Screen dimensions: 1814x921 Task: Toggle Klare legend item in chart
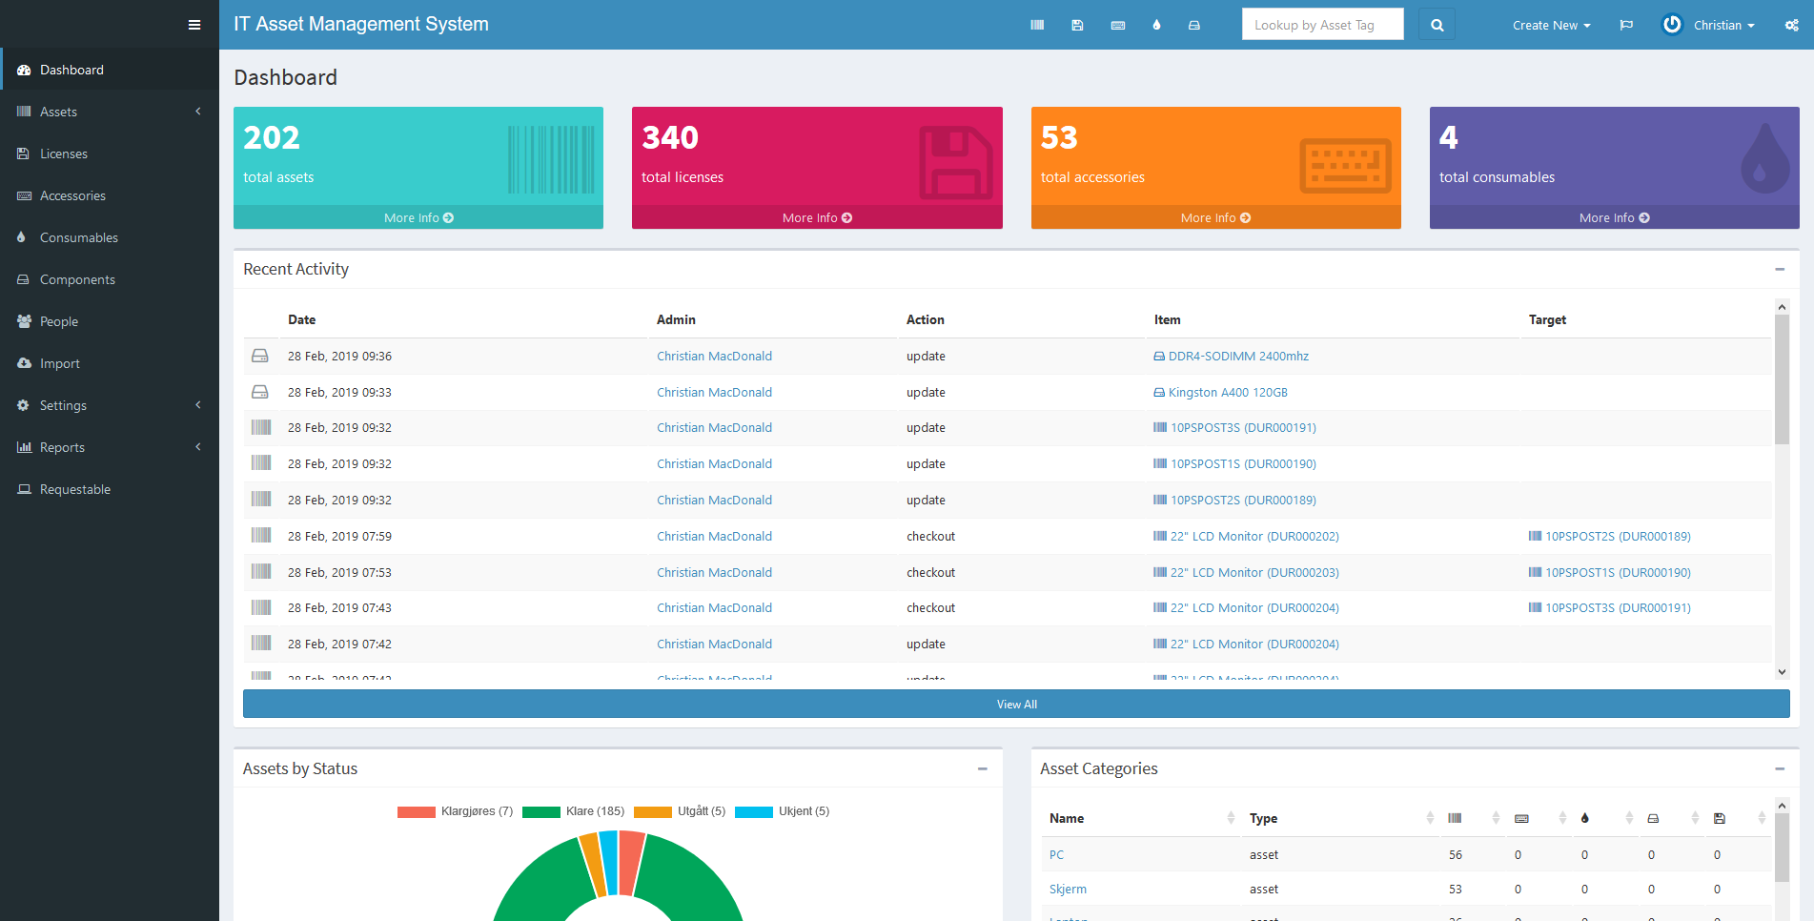tap(574, 811)
